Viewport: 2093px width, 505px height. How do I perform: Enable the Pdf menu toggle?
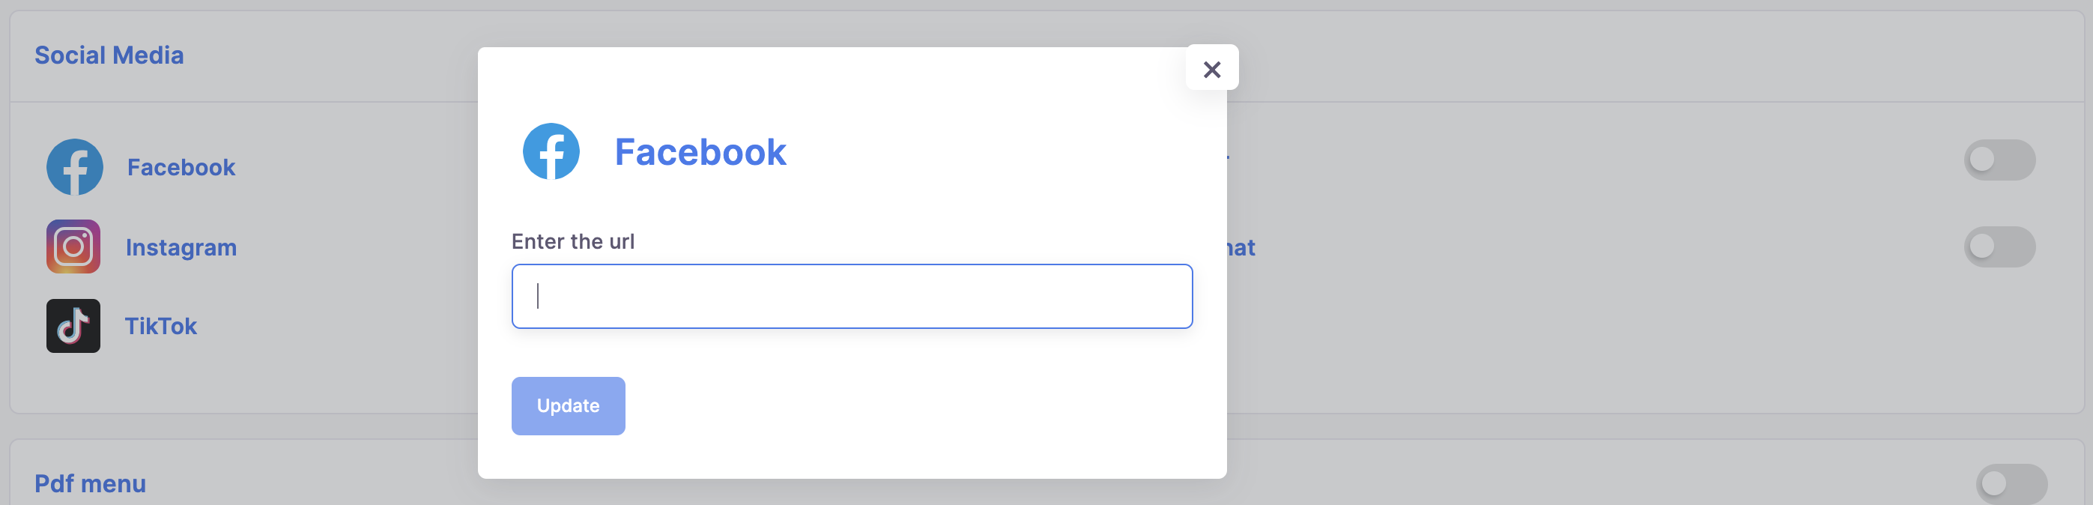[2011, 484]
